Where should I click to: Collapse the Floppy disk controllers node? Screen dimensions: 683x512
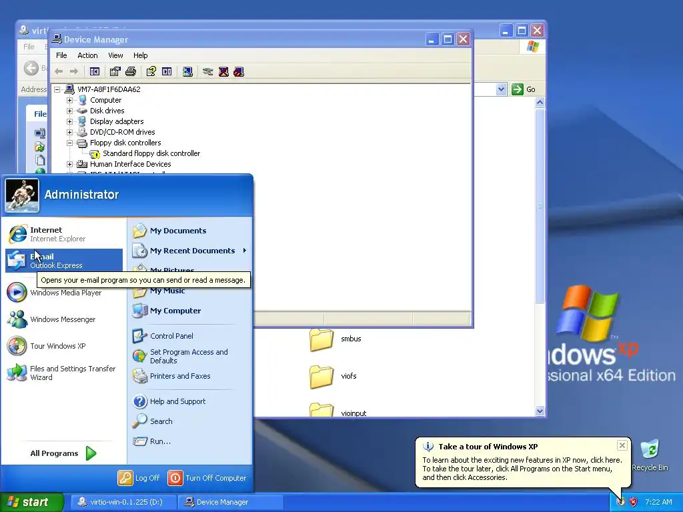pos(69,143)
